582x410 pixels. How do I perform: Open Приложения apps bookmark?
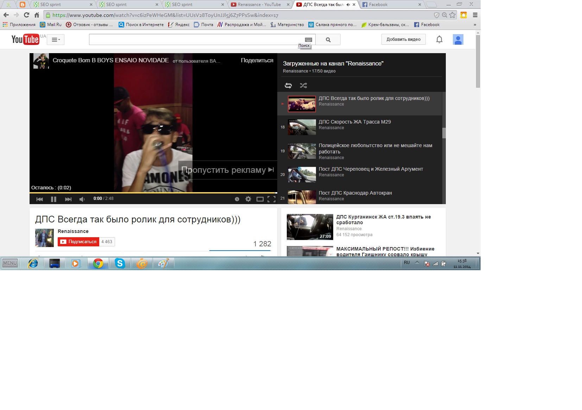tap(19, 25)
